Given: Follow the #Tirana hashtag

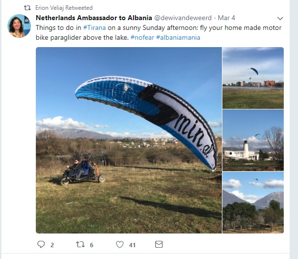Looking at the screenshot, I should point(94,28).
